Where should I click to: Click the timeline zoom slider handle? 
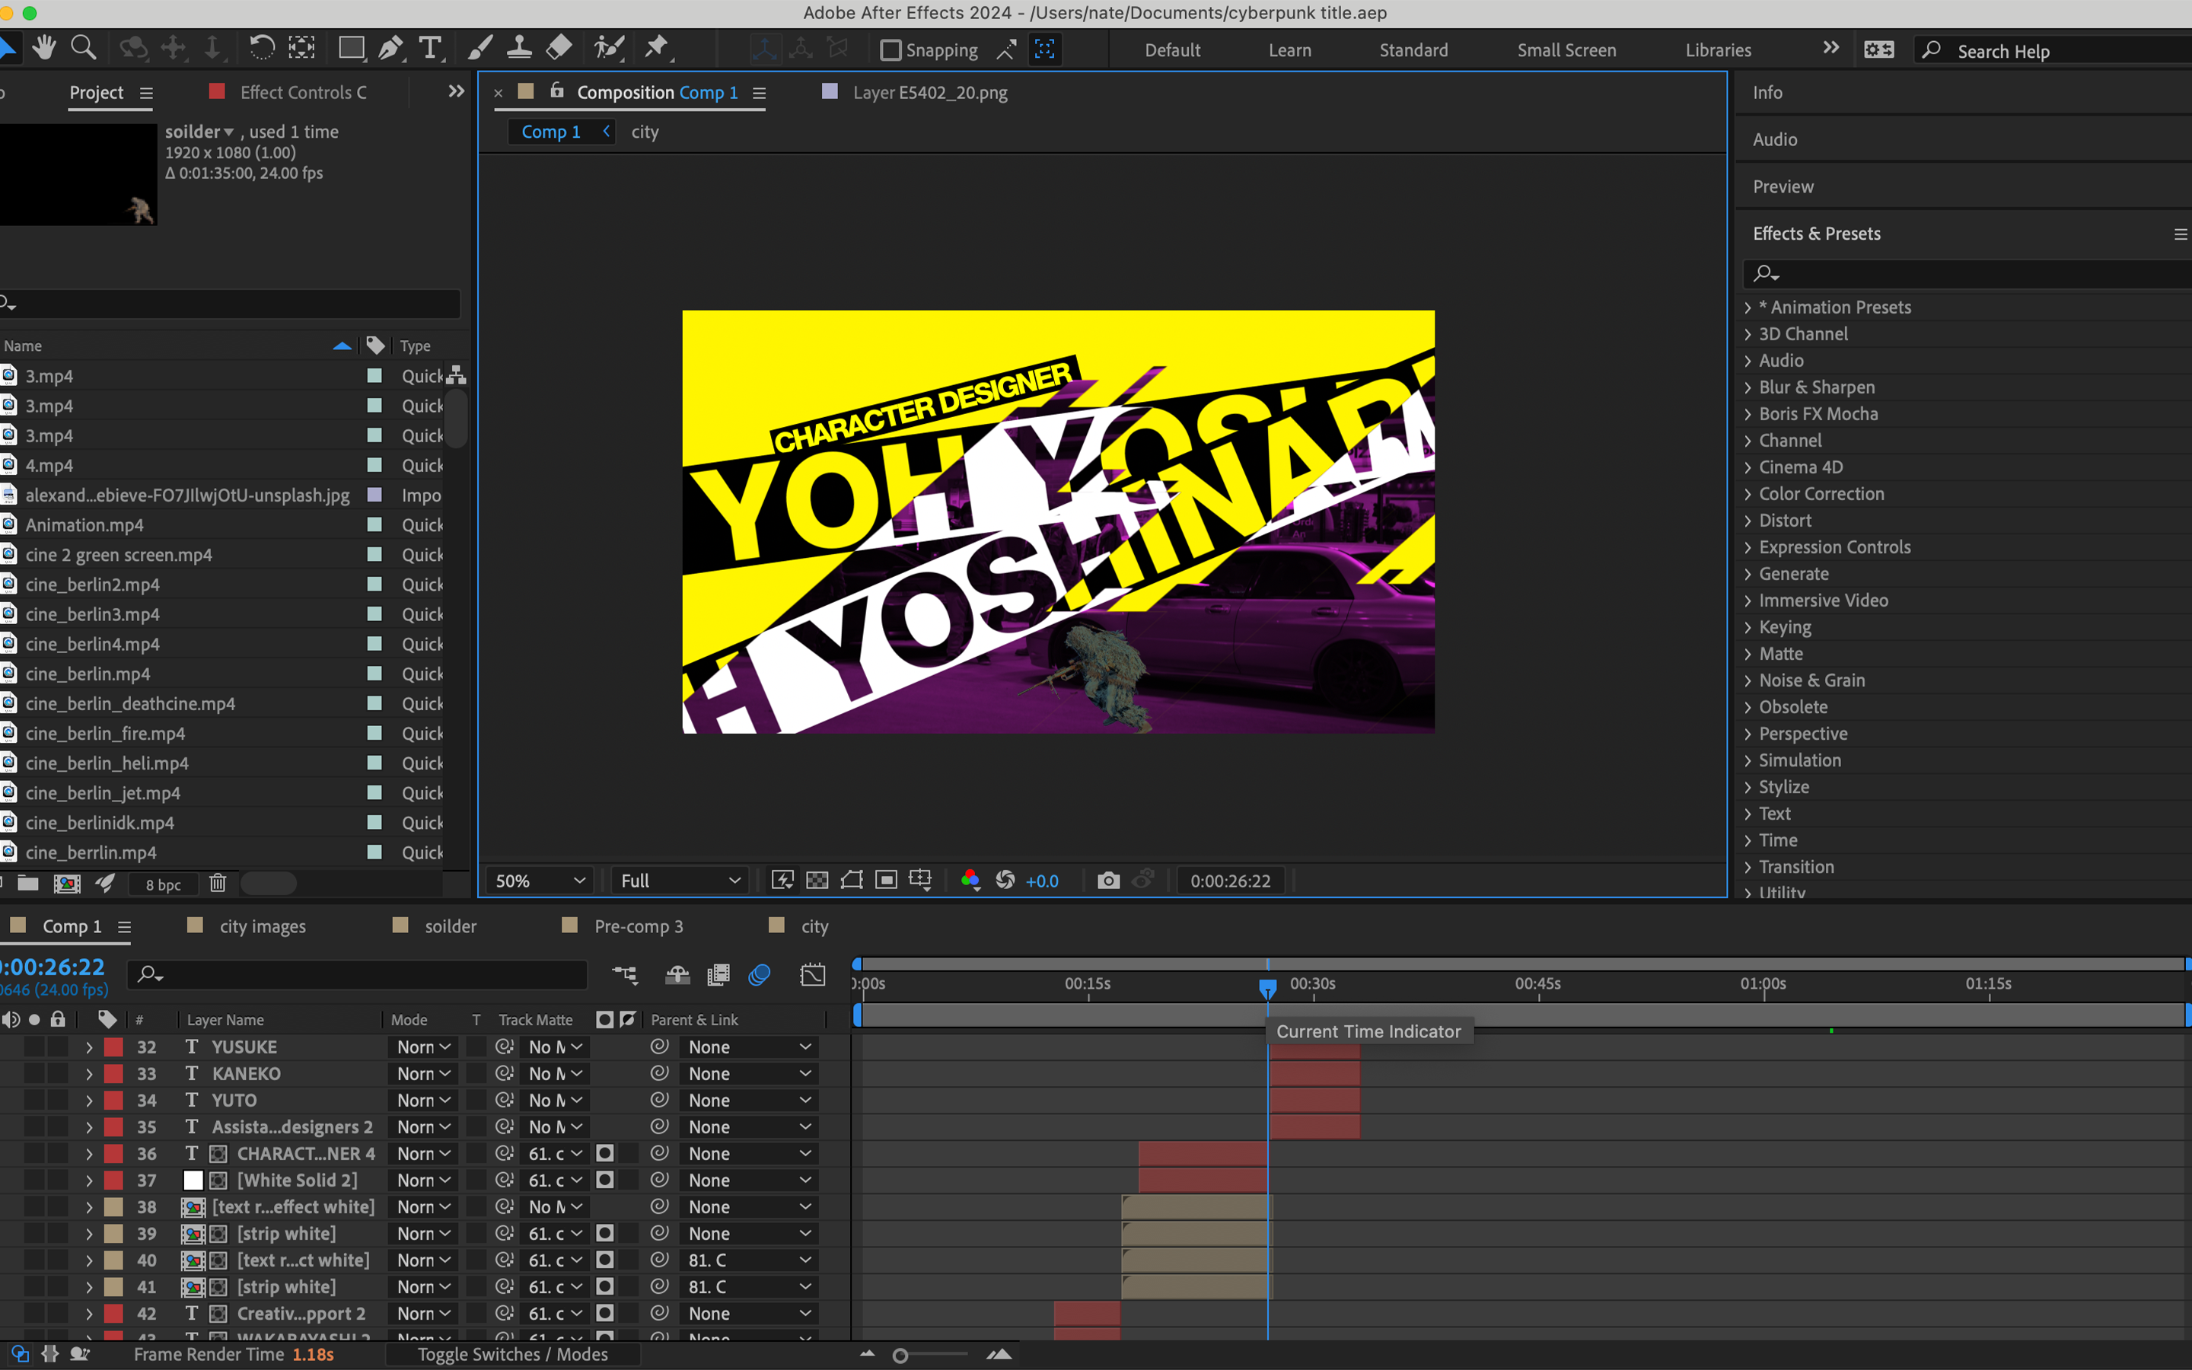(x=900, y=1356)
